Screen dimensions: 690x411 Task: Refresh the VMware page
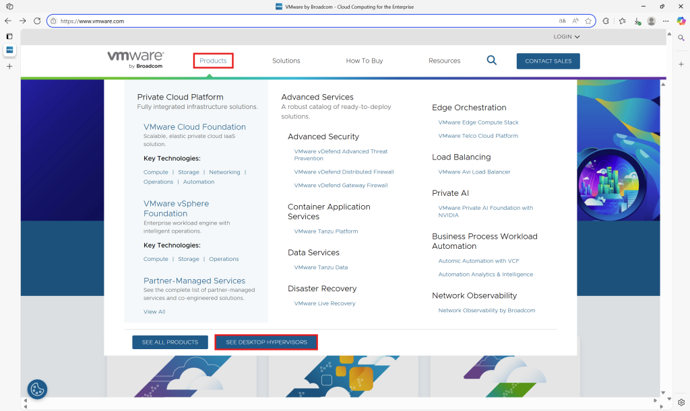click(37, 21)
